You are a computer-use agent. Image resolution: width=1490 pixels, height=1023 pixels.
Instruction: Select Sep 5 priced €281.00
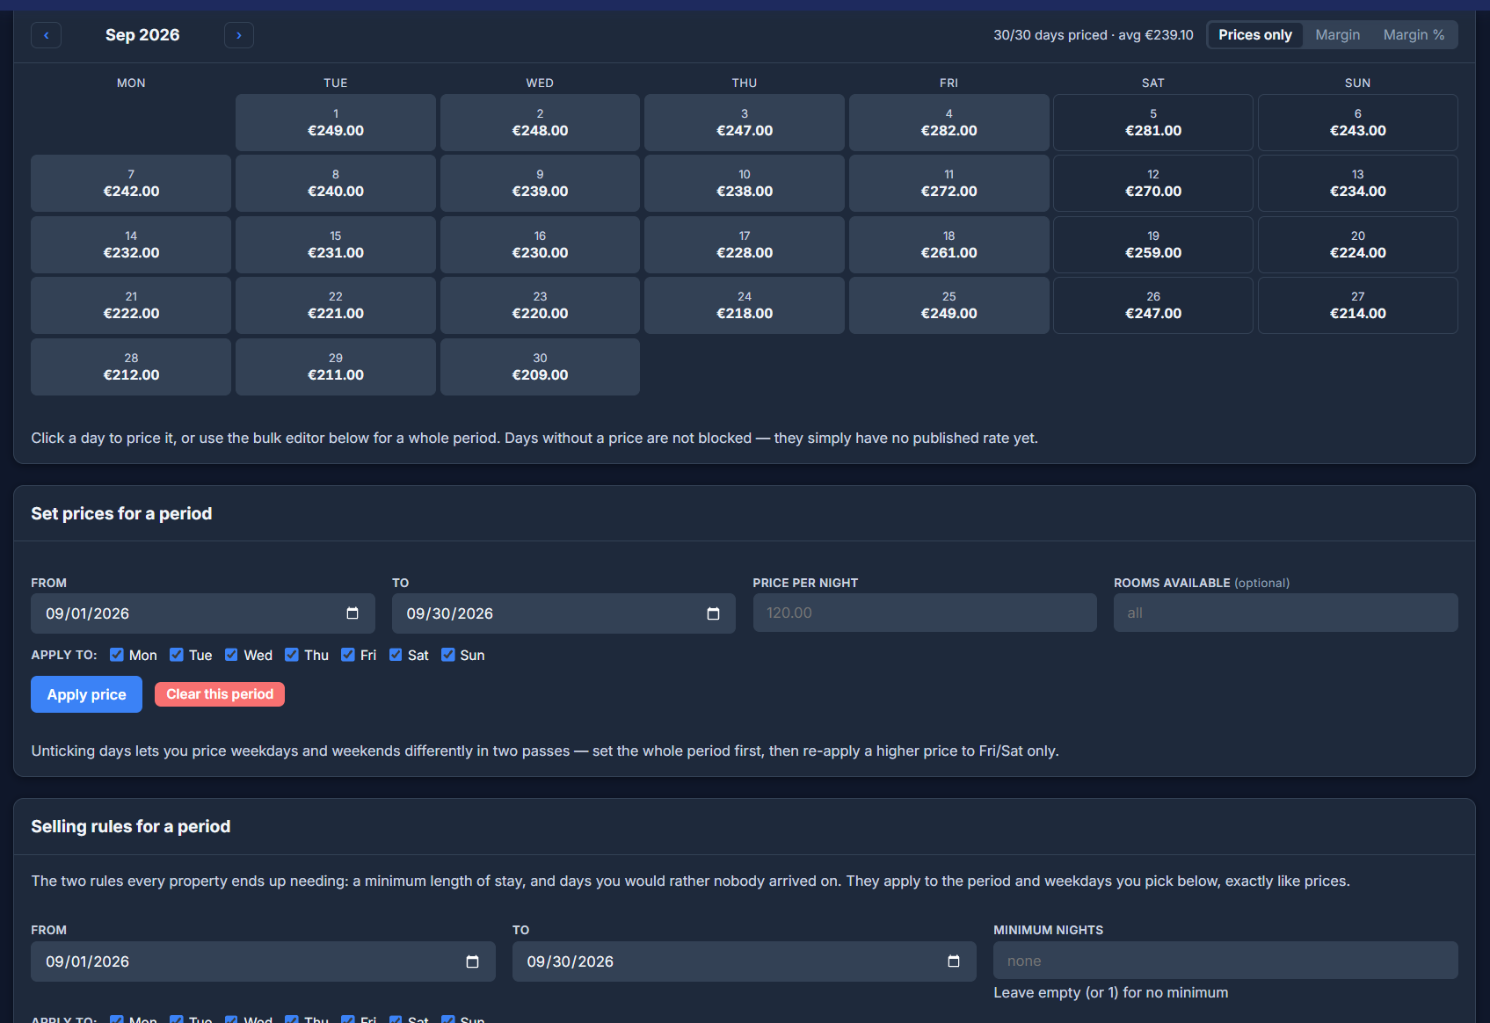tap(1153, 122)
